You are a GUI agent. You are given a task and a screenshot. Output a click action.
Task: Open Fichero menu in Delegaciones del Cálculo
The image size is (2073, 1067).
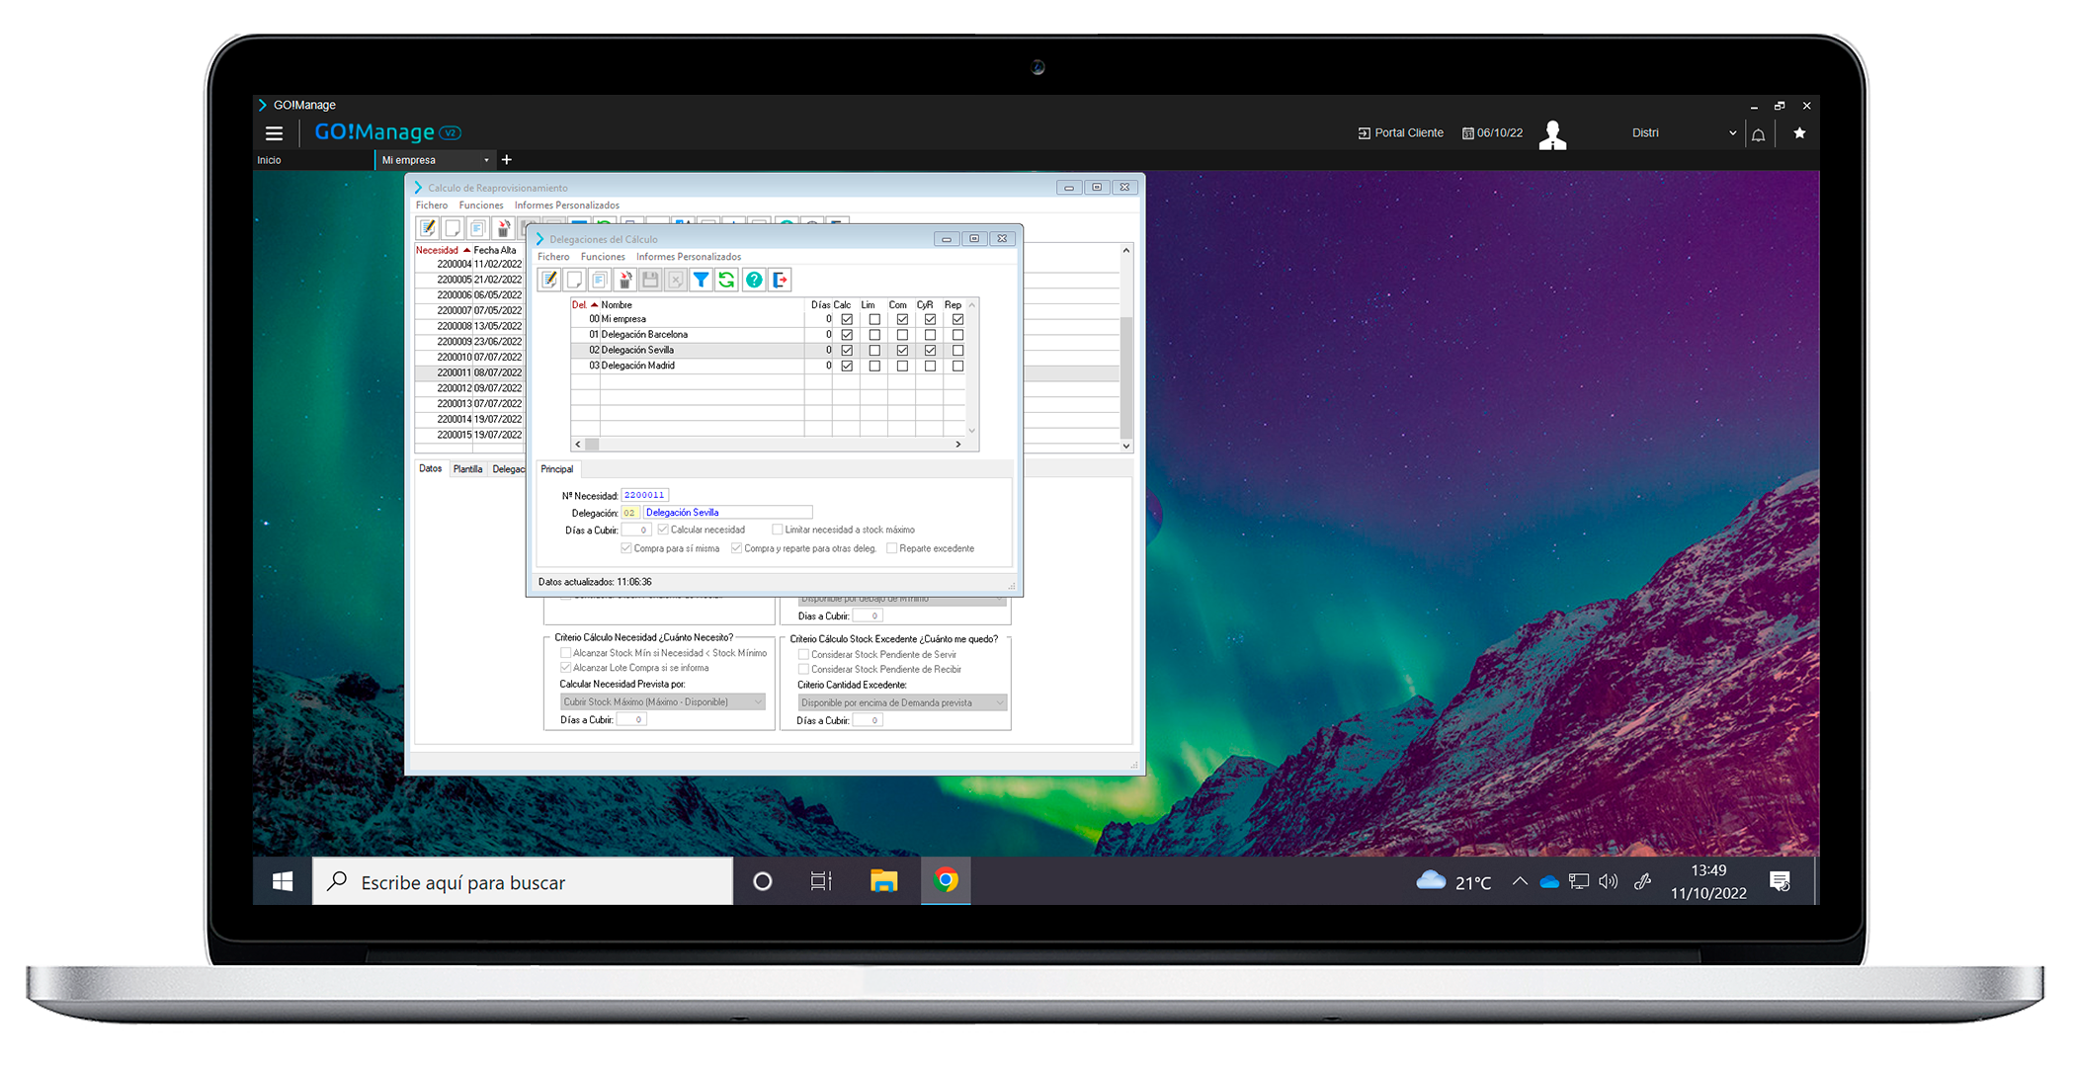coord(553,257)
